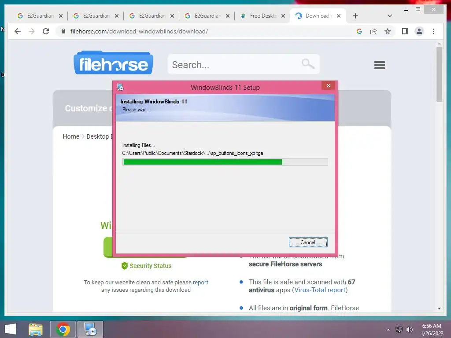Click the Google icon in address bar
This screenshot has width=451, height=338.
click(359, 31)
